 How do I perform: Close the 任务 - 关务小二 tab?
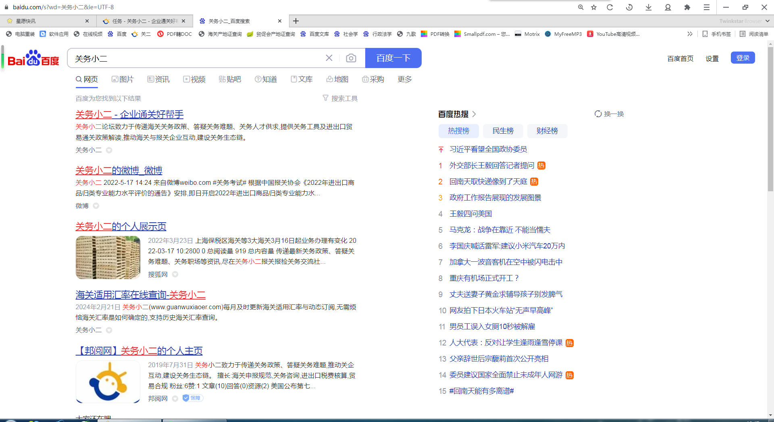(x=183, y=21)
